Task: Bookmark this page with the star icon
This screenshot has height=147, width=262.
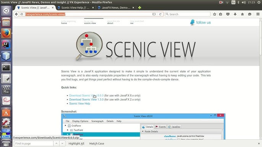Action: (215, 14)
